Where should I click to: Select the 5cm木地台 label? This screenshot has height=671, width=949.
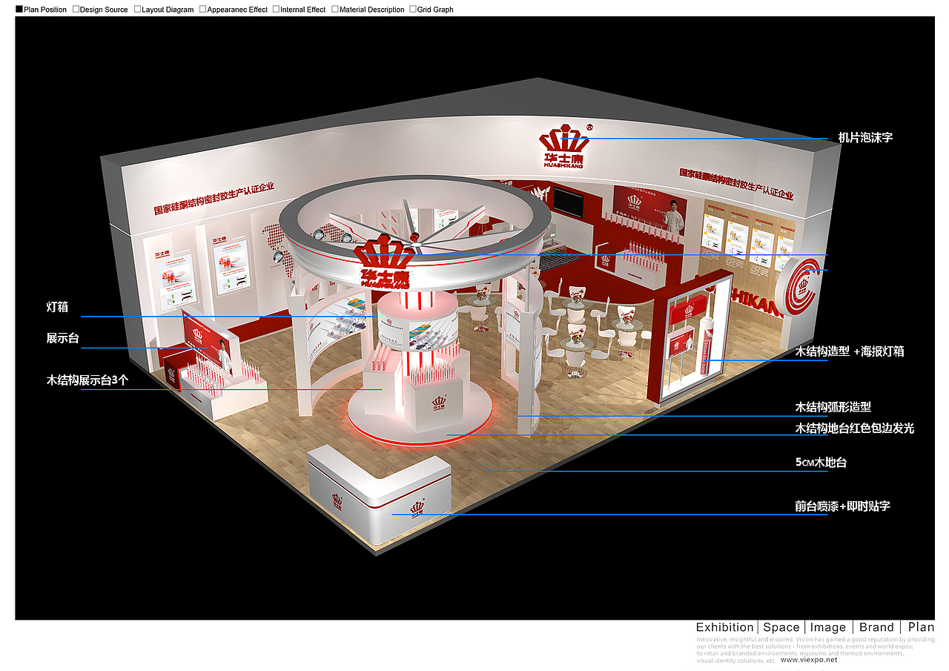pos(821,463)
